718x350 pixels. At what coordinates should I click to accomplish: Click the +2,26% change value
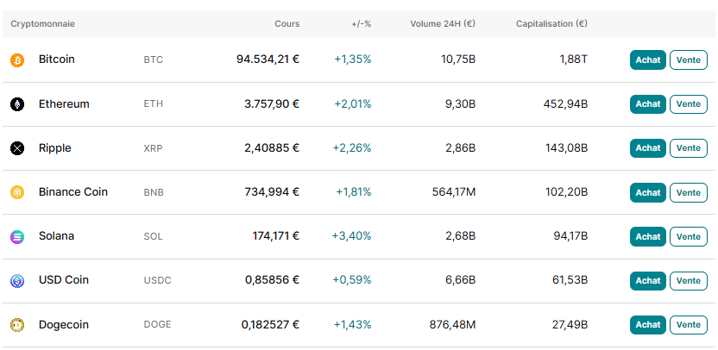(x=352, y=148)
